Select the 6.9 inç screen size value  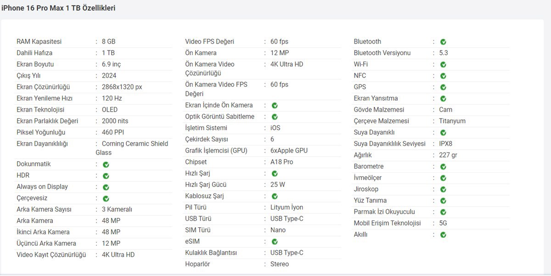[111, 64]
